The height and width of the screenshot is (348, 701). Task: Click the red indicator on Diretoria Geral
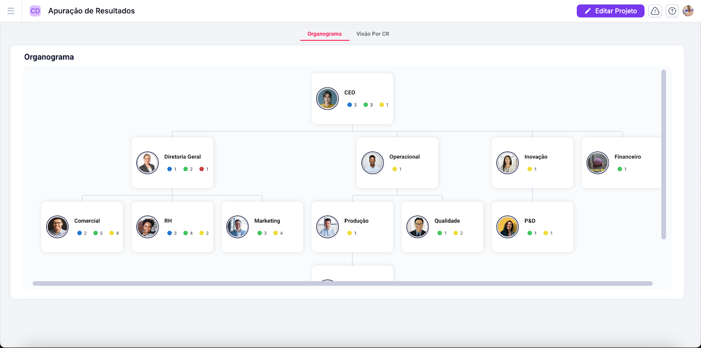202,169
